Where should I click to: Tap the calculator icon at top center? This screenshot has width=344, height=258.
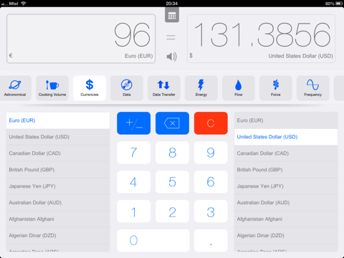[x=172, y=15]
